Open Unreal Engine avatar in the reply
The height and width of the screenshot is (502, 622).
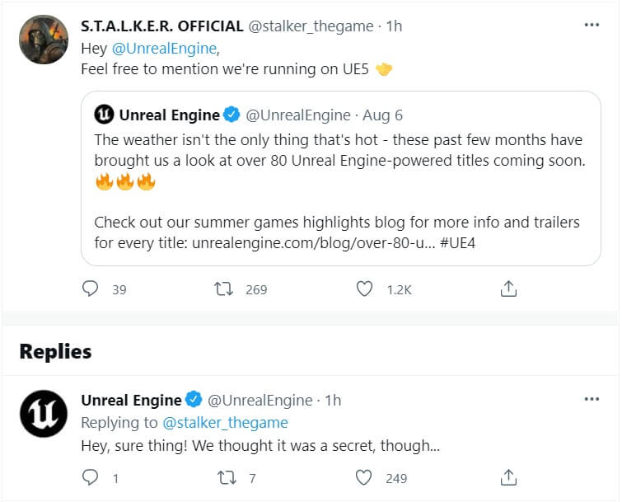(x=43, y=414)
